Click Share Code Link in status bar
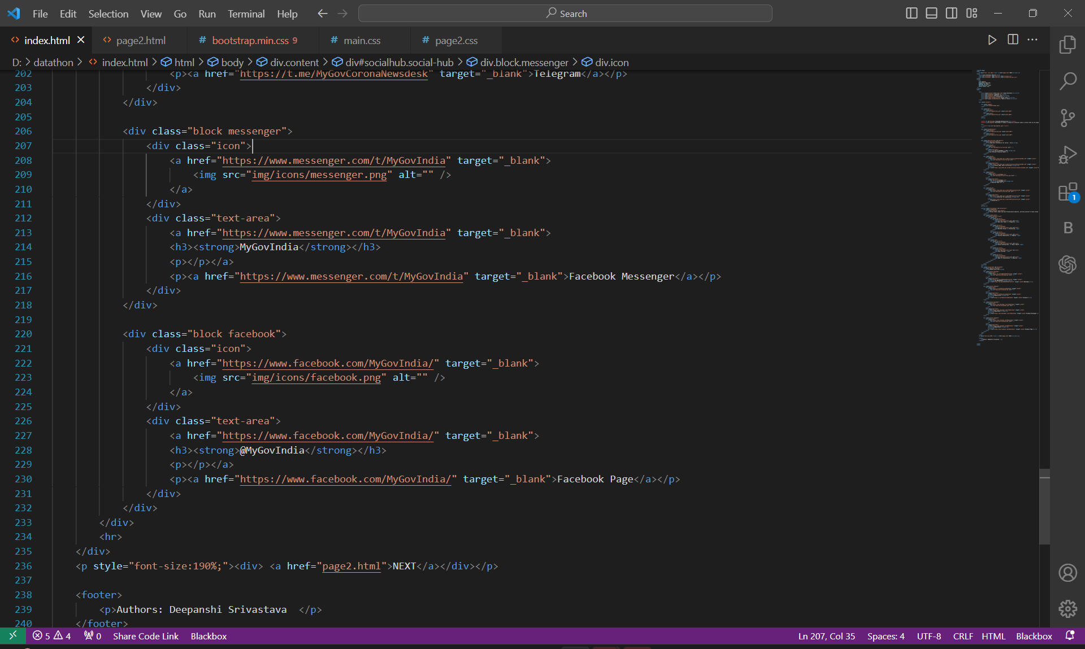 click(145, 636)
